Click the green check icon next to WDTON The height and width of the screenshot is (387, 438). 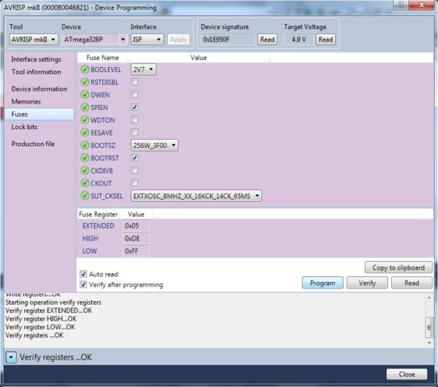coord(85,120)
